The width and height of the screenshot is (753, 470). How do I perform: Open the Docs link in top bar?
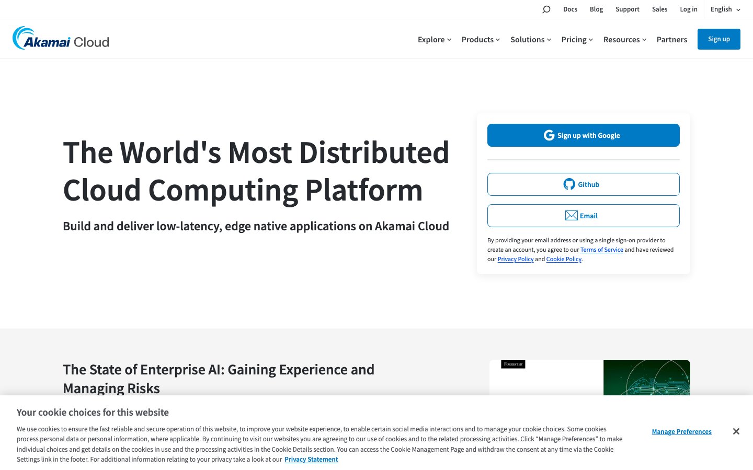[570, 9]
